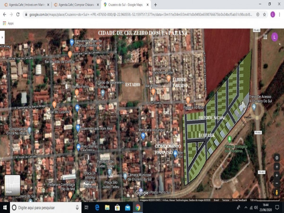Open Microsoft Edge from the taskbar
This screenshot has width=284, height=213.
click(98, 208)
